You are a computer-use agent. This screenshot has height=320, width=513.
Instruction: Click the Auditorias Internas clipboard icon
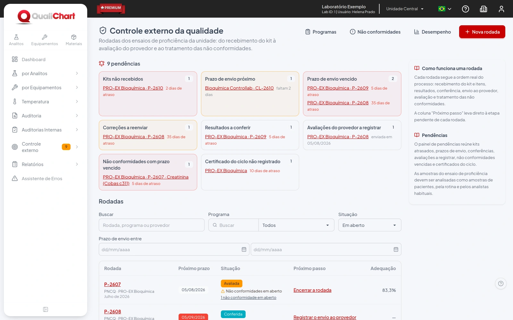point(15,130)
